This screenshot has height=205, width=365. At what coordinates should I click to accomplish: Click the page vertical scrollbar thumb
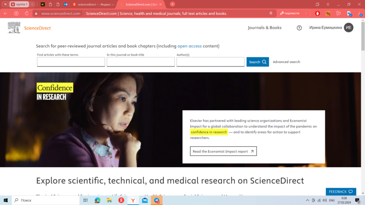(x=363, y=36)
